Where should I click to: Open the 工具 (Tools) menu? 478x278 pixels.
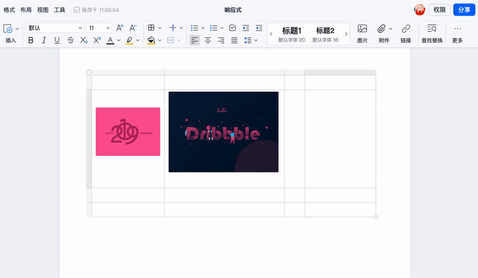(59, 10)
